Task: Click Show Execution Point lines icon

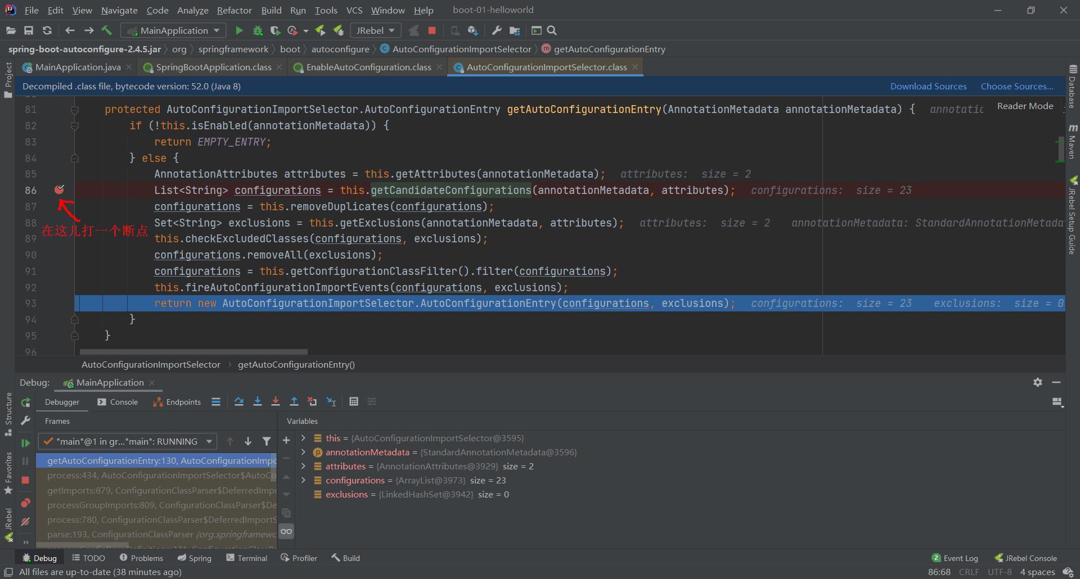Action: [216, 401]
